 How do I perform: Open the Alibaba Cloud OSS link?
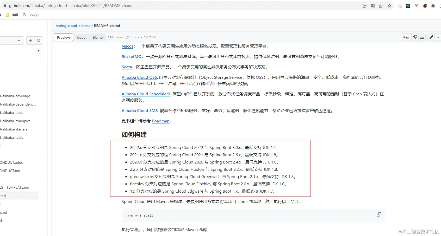[x=139, y=77]
